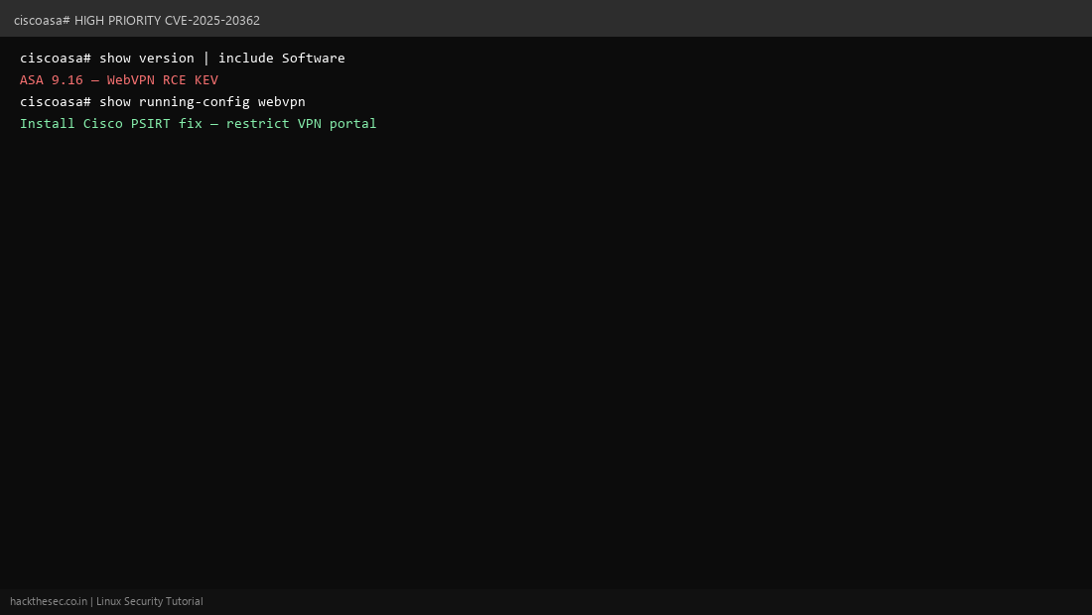Click the red 'ASA 9.16' version text
Image resolution: width=1092 pixels, height=615 pixels.
51,80
